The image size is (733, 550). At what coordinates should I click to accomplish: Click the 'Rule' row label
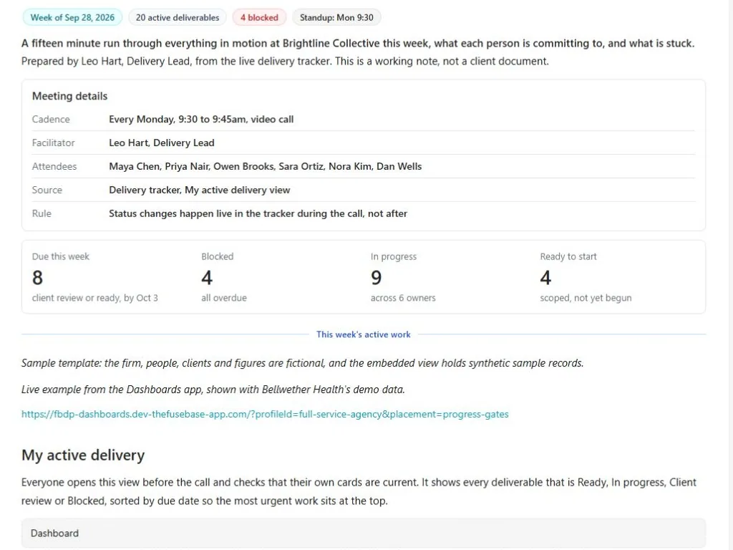tap(42, 213)
